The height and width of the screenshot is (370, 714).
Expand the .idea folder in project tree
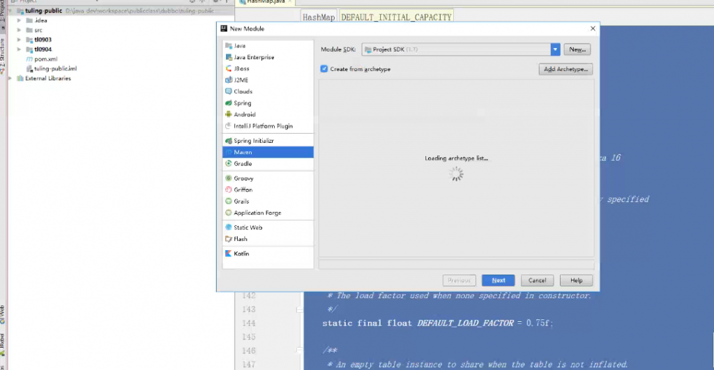[x=19, y=20]
